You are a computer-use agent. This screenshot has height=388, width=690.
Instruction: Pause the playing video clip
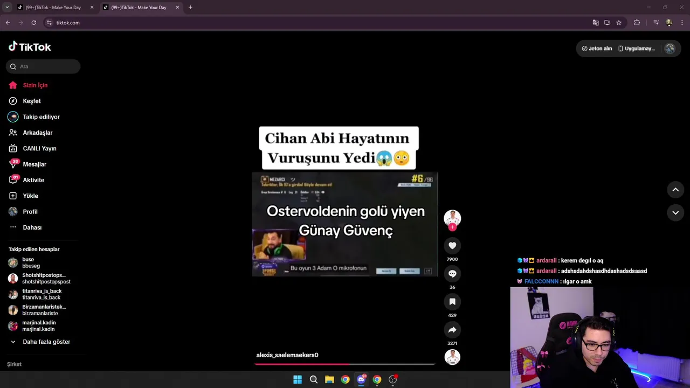(345, 224)
